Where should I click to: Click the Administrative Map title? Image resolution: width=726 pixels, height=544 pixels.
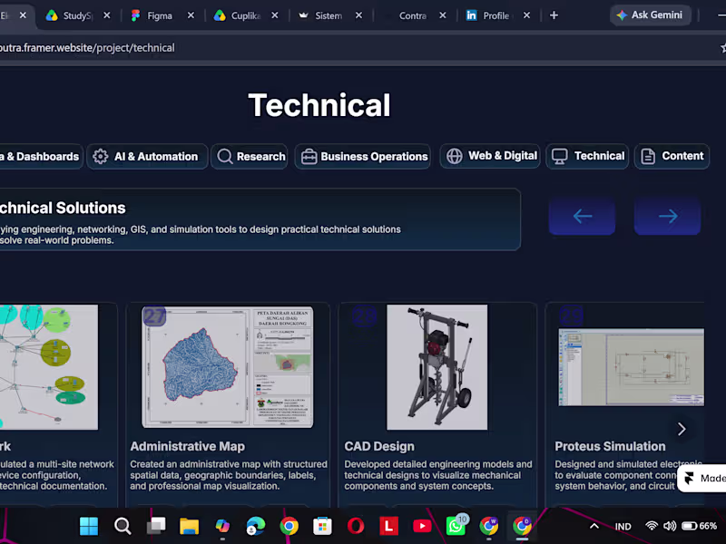(x=188, y=446)
